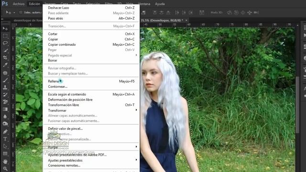
Task: Select the Clone Stamp tool
Action: [x=5, y=87]
